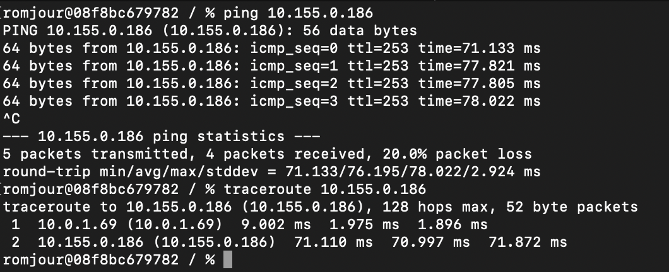Click the '128 hops max' text
The height and width of the screenshot is (272, 669).
pyautogui.click(x=435, y=207)
